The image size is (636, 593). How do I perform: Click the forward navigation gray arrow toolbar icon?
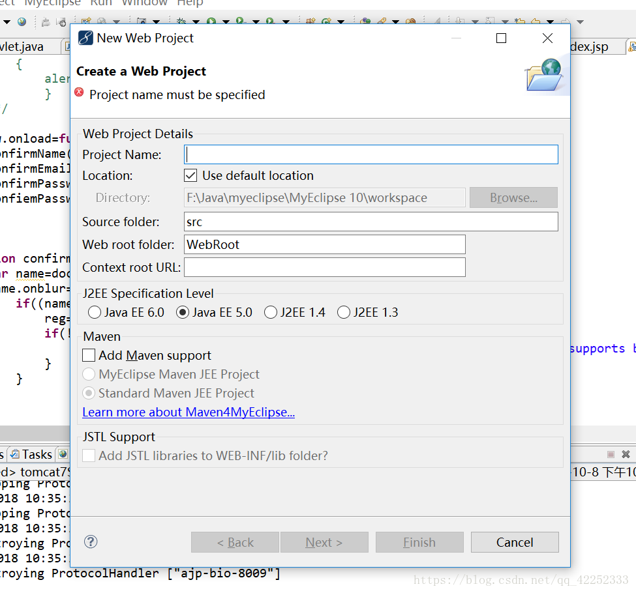[566, 21]
